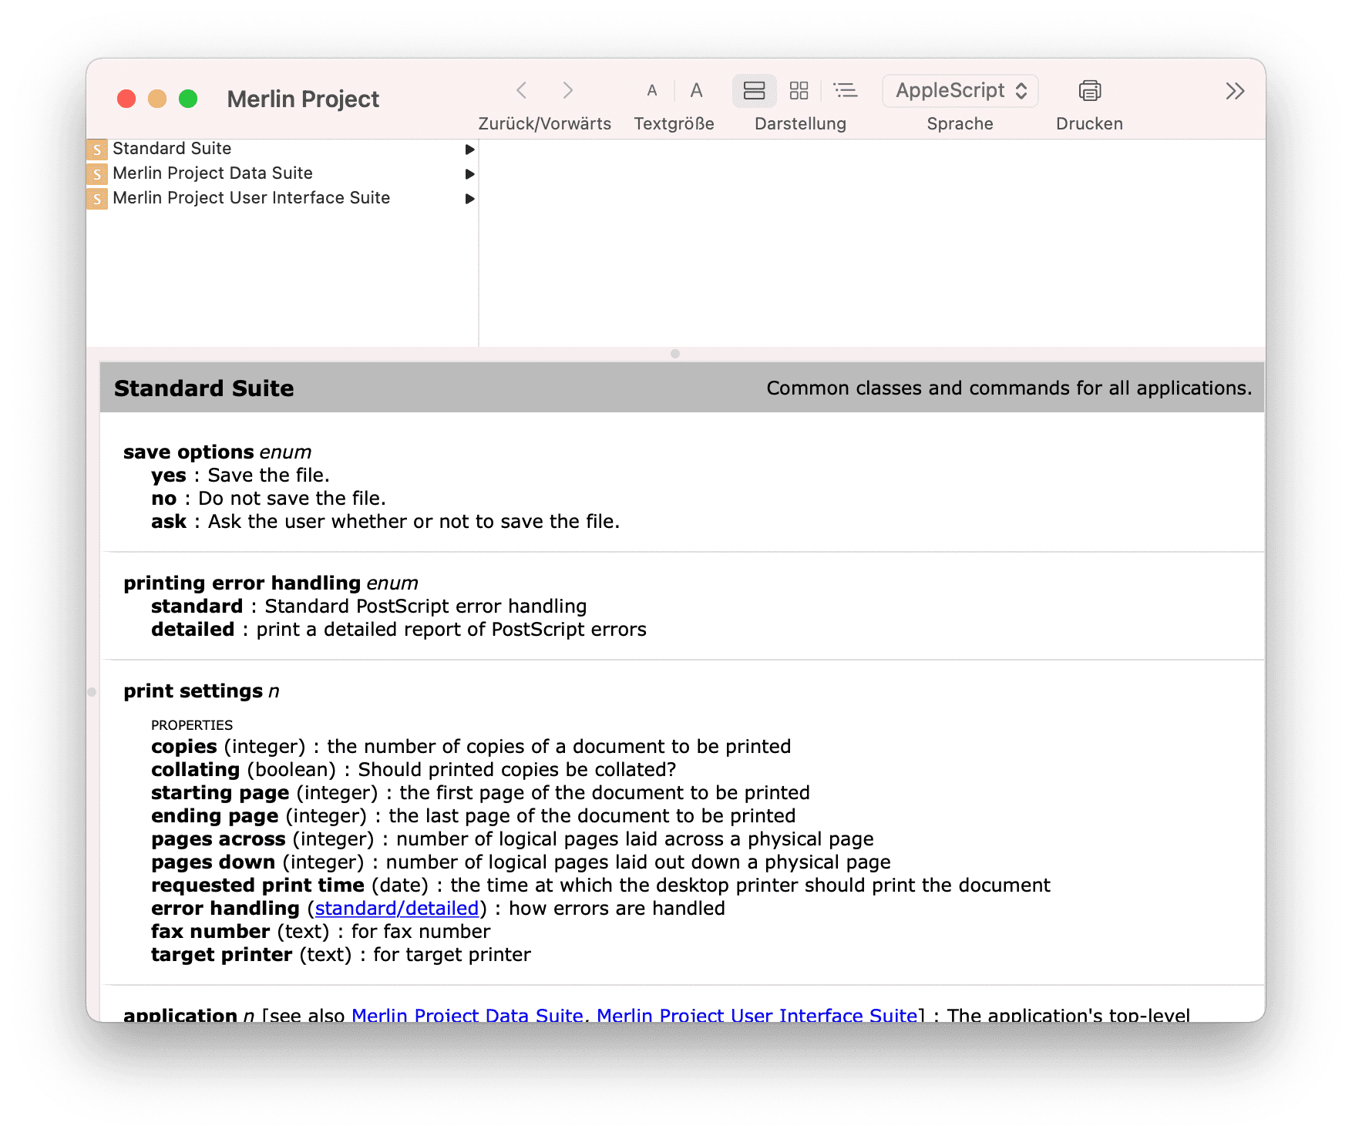Expand the Standard Suite disclosure triangle

470,150
